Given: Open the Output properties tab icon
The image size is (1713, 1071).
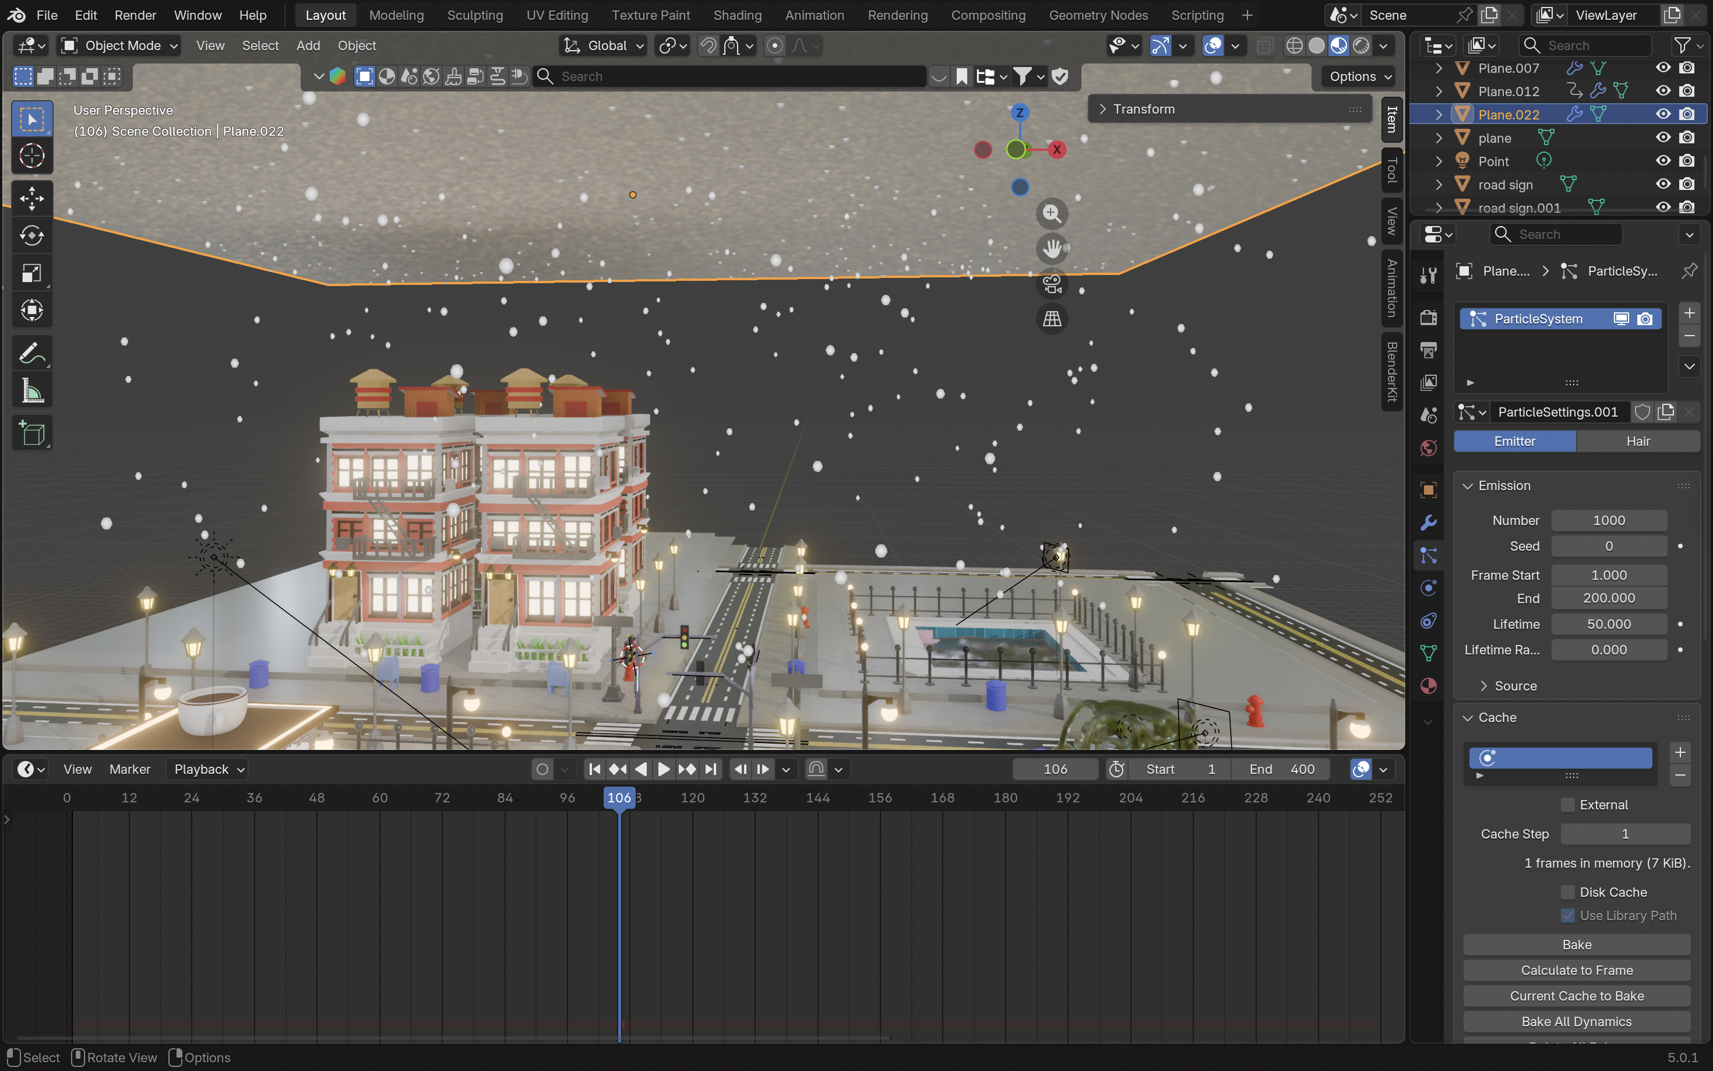Looking at the screenshot, I should tap(1428, 350).
